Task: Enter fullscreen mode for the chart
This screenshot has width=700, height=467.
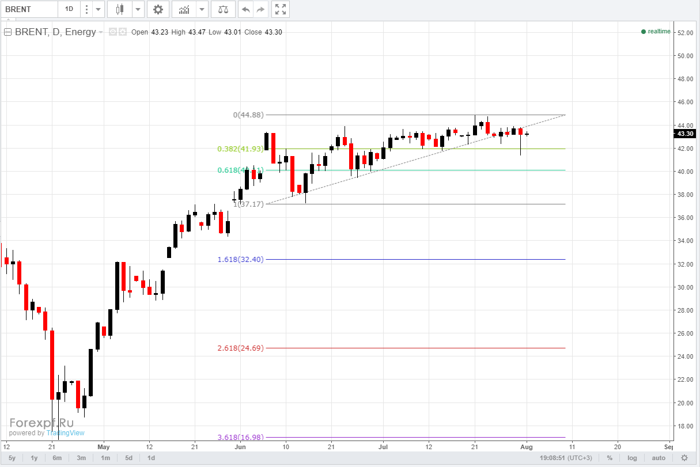Action: 281,9
